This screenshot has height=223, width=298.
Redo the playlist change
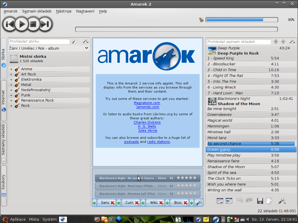[249, 200]
